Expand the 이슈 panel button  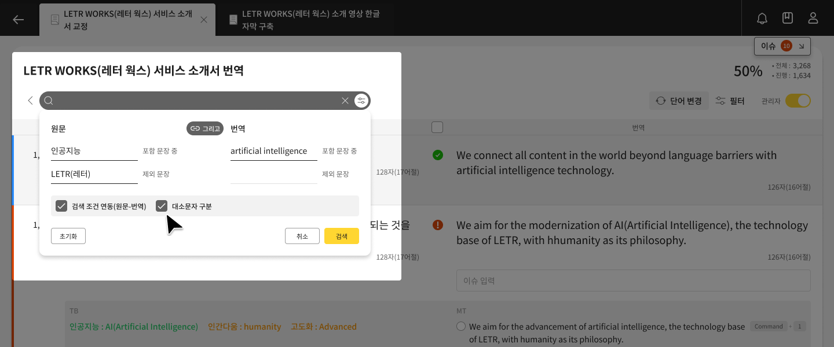point(782,46)
